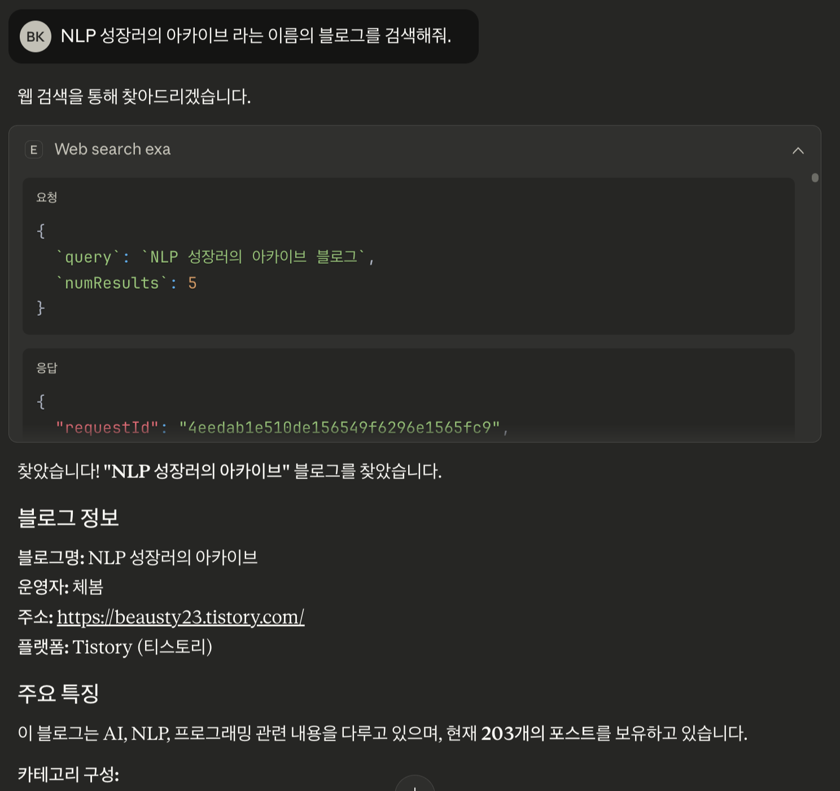
Task: Click the 요청 label in the request block
Action: pos(47,197)
